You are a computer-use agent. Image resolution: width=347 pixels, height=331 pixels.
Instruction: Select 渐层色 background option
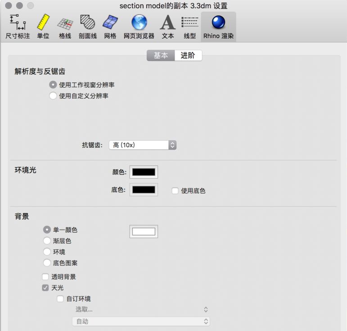(x=47, y=241)
